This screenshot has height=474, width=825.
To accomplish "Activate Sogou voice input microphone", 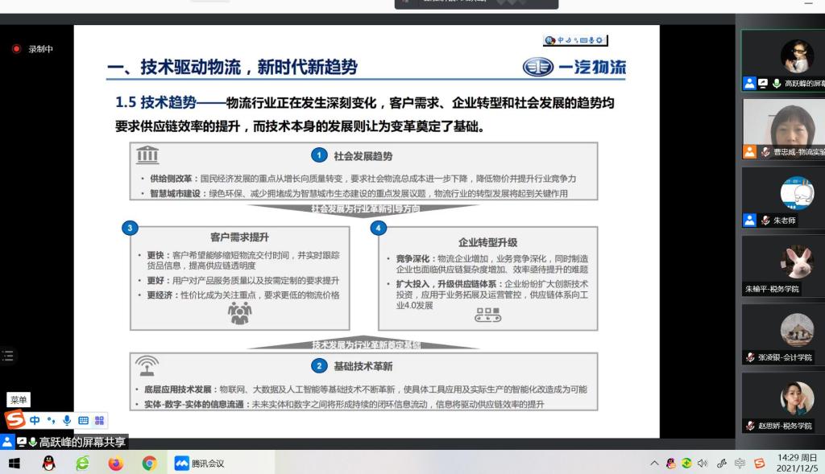I will [67, 420].
